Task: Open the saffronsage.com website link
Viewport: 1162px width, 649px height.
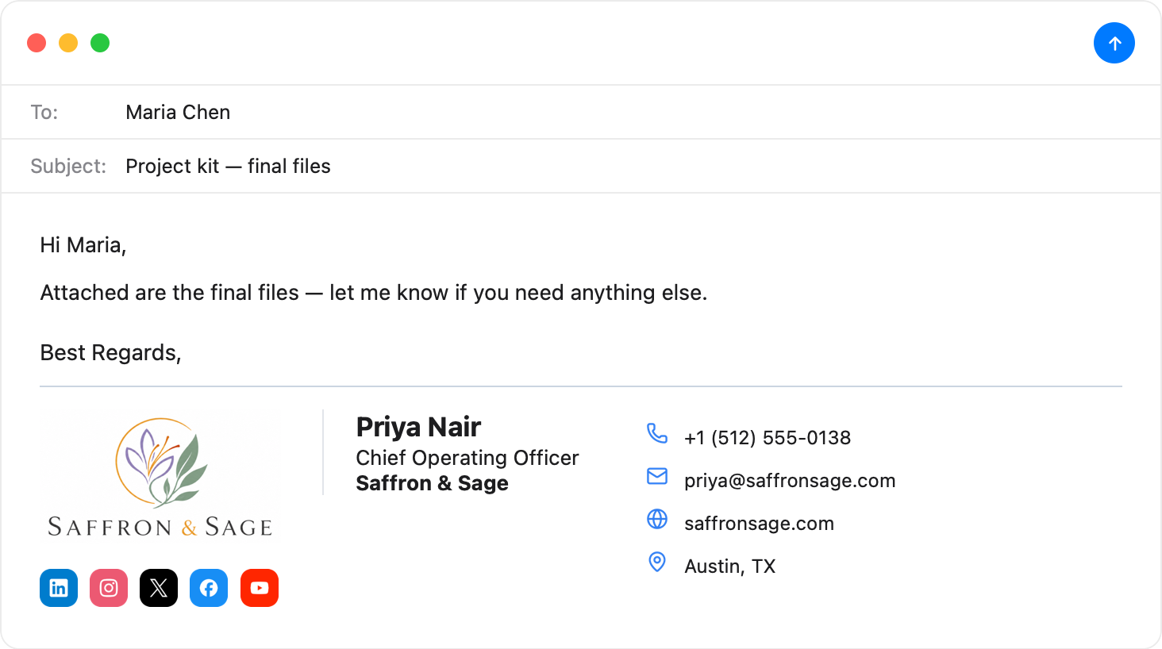Action: (759, 524)
